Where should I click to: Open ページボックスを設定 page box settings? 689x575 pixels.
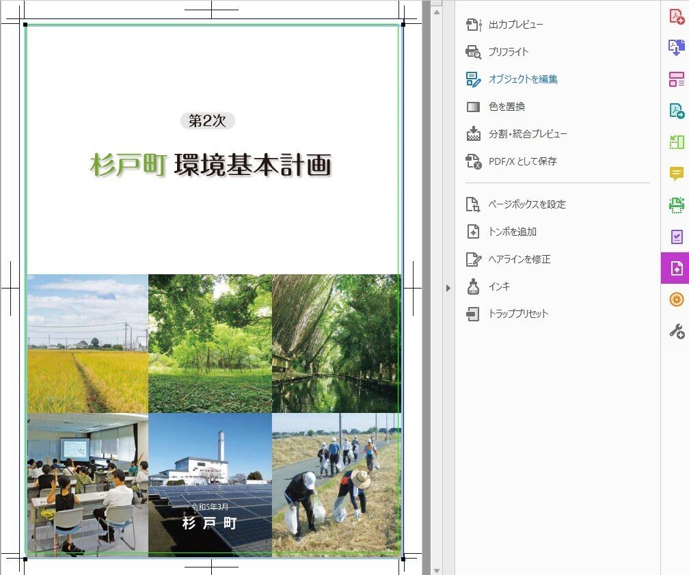click(x=516, y=204)
